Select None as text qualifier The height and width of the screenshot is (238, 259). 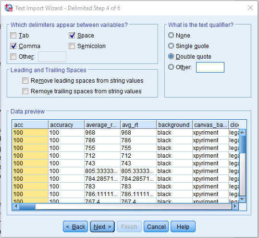coord(171,35)
